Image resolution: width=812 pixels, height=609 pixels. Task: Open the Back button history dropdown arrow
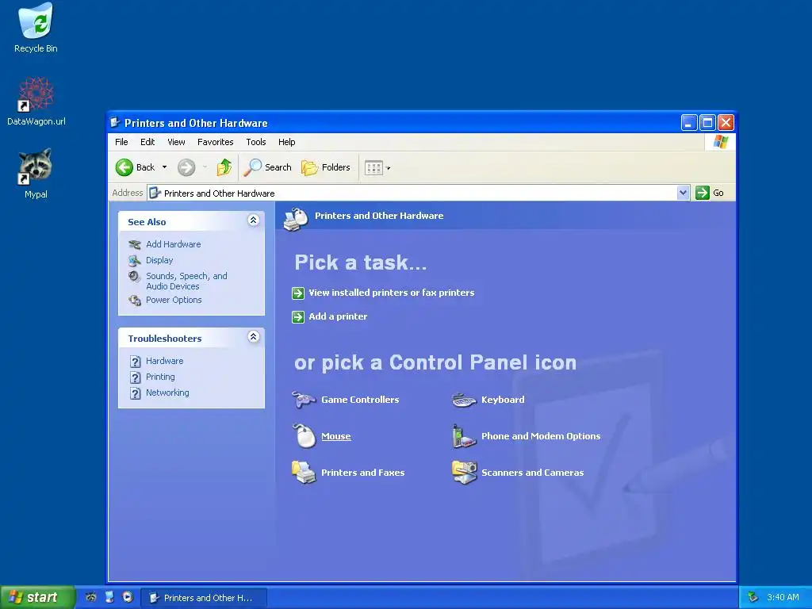coord(165,167)
